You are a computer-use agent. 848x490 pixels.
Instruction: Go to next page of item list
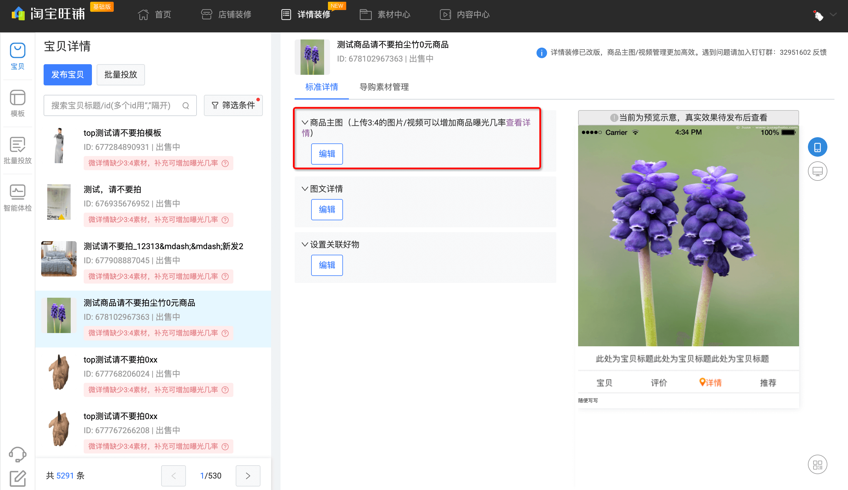point(248,476)
